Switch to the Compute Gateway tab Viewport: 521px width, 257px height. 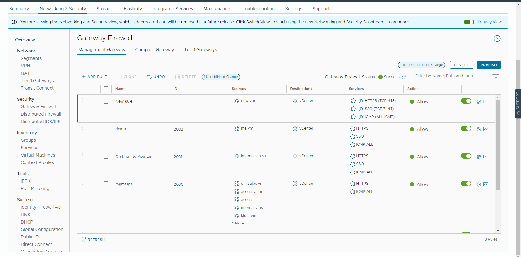pos(154,50)
